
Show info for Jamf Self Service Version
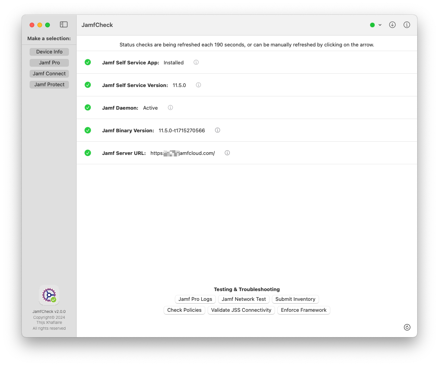coord(198,85)
